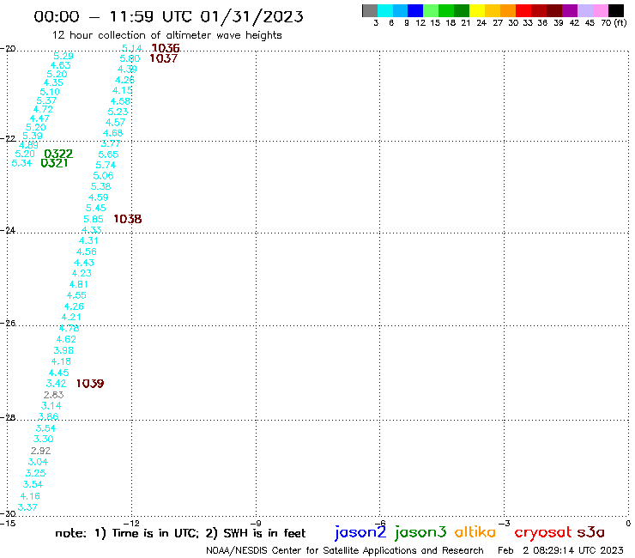635x558 pixels.
Task: Select the cyan swatch labeled 6 ft
Action: [385, 10]
